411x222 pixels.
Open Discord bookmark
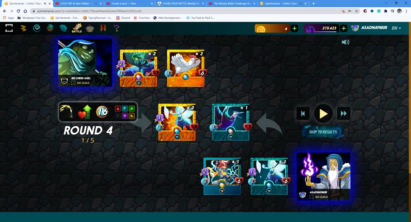click(x=123, y=18)
